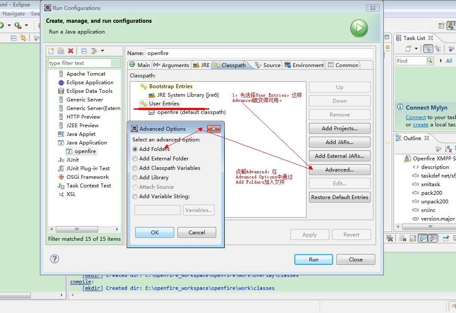
Task: Click the Advanced... button
Action: coord(340,169)
